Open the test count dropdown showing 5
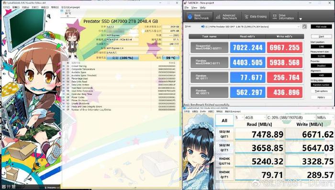 coord(239,118)
